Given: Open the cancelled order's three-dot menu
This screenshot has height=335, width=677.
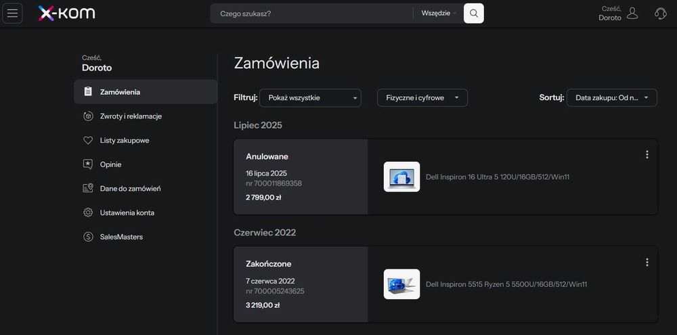Looking at the screenshot, I should point(647,154).
